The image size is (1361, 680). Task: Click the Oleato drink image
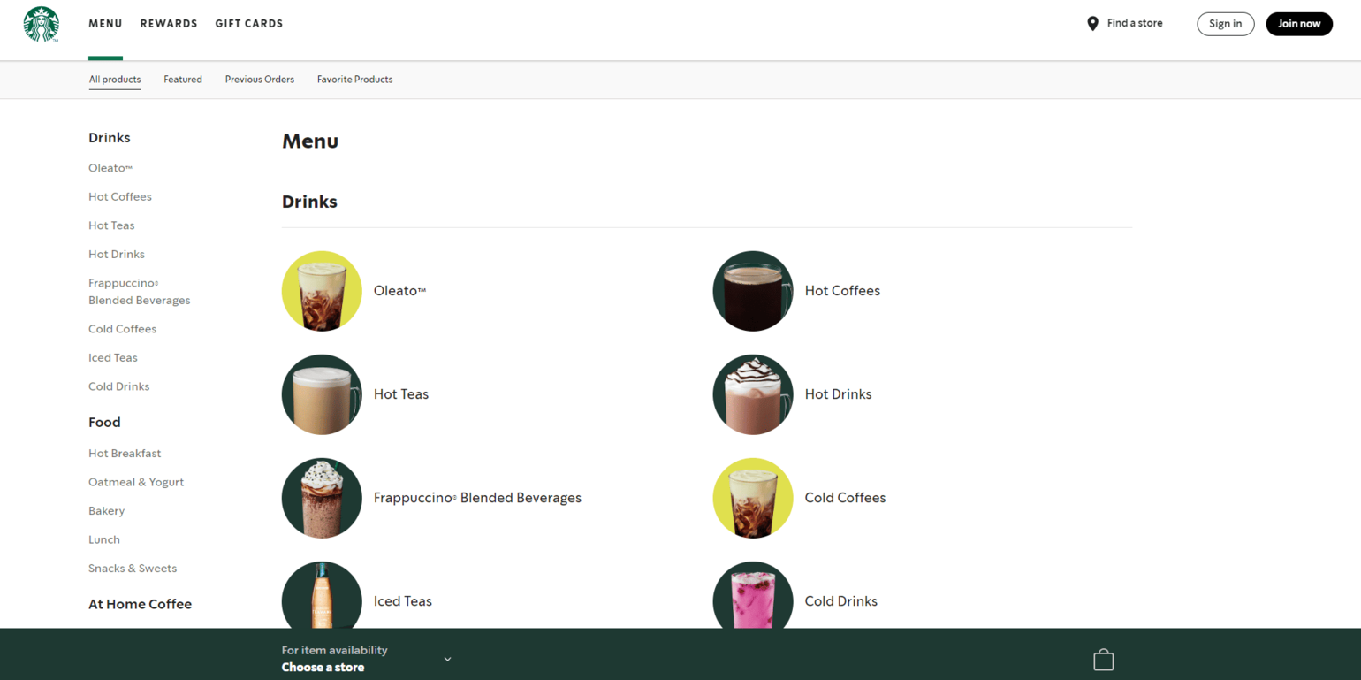point(322,291)
